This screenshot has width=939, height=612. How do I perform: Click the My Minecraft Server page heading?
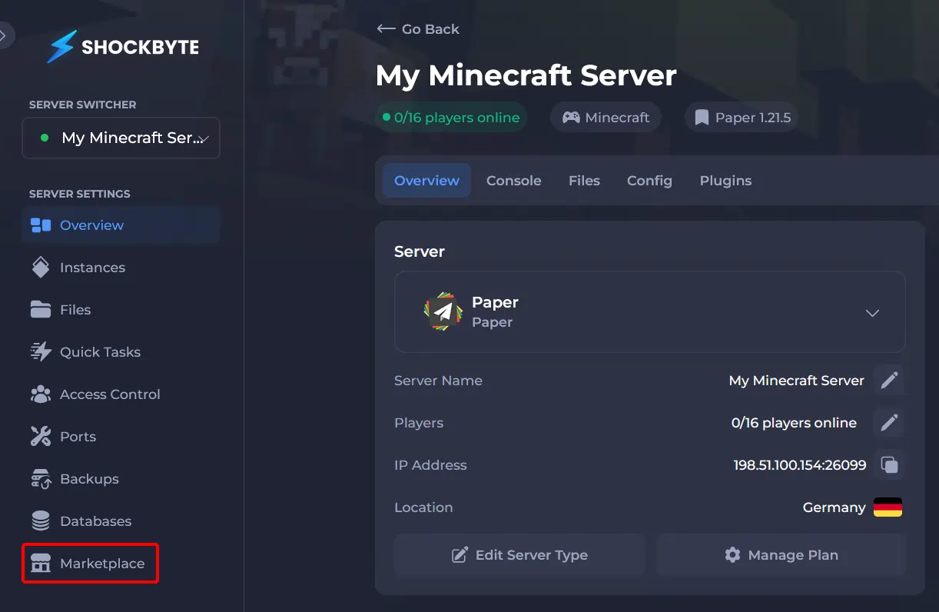(x=526, y=75)
